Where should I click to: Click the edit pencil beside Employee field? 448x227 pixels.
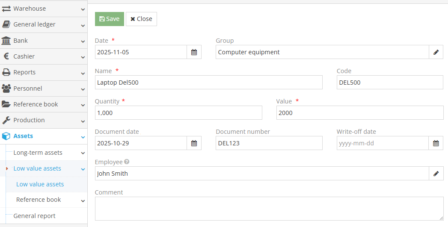coord(436,174)
